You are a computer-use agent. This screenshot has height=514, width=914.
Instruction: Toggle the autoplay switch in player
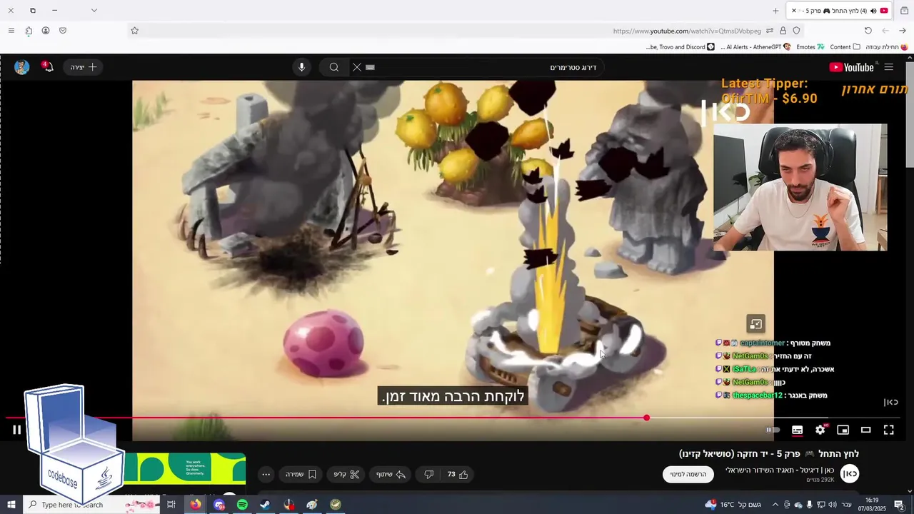click(773, 430)
